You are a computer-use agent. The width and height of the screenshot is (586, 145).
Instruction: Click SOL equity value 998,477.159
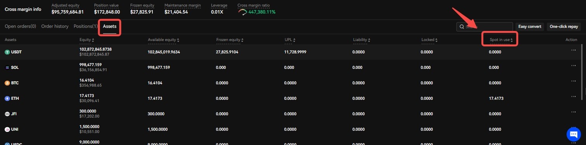click(x=90, y=65)
